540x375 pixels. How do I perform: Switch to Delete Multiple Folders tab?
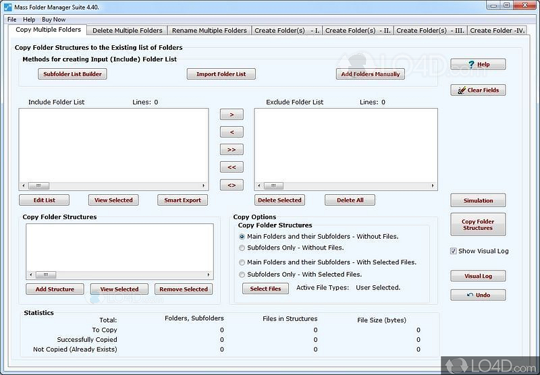127,30
